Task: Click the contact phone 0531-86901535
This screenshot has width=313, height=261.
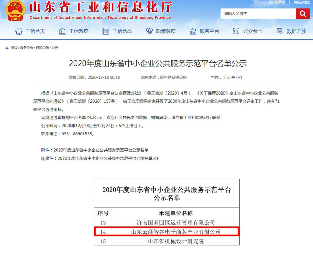Action: (x=77, y=134)
